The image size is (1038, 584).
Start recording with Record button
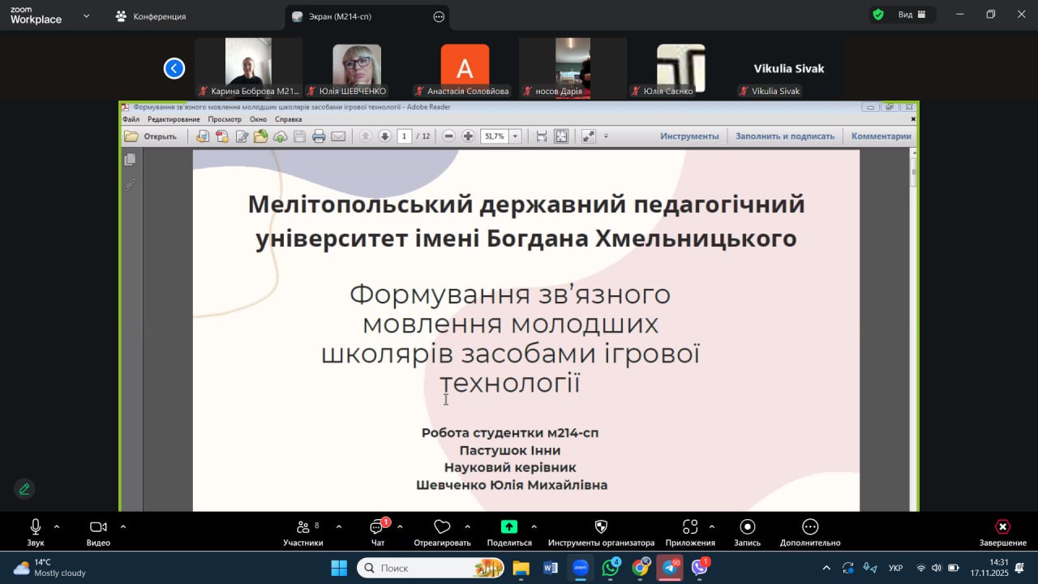pyautogui.click(x=747, y=527)
